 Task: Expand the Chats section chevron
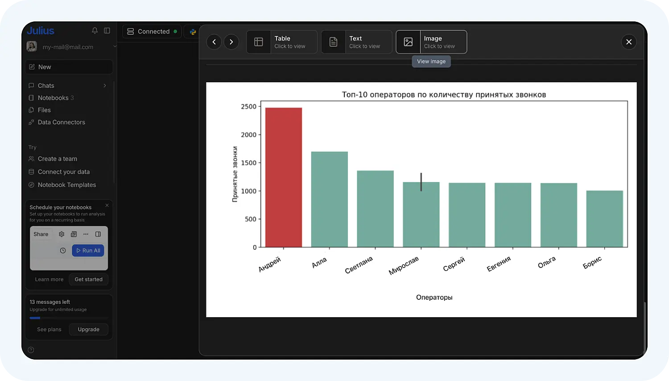(x=105, y=86)
